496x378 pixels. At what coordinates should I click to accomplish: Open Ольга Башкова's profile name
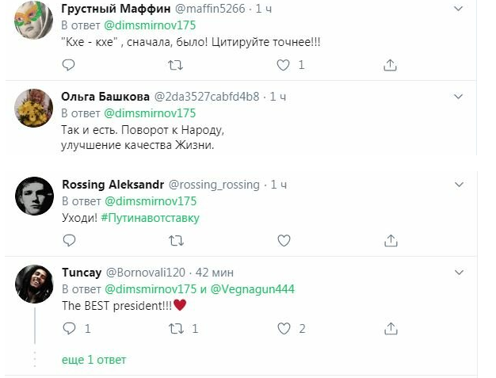105,97
